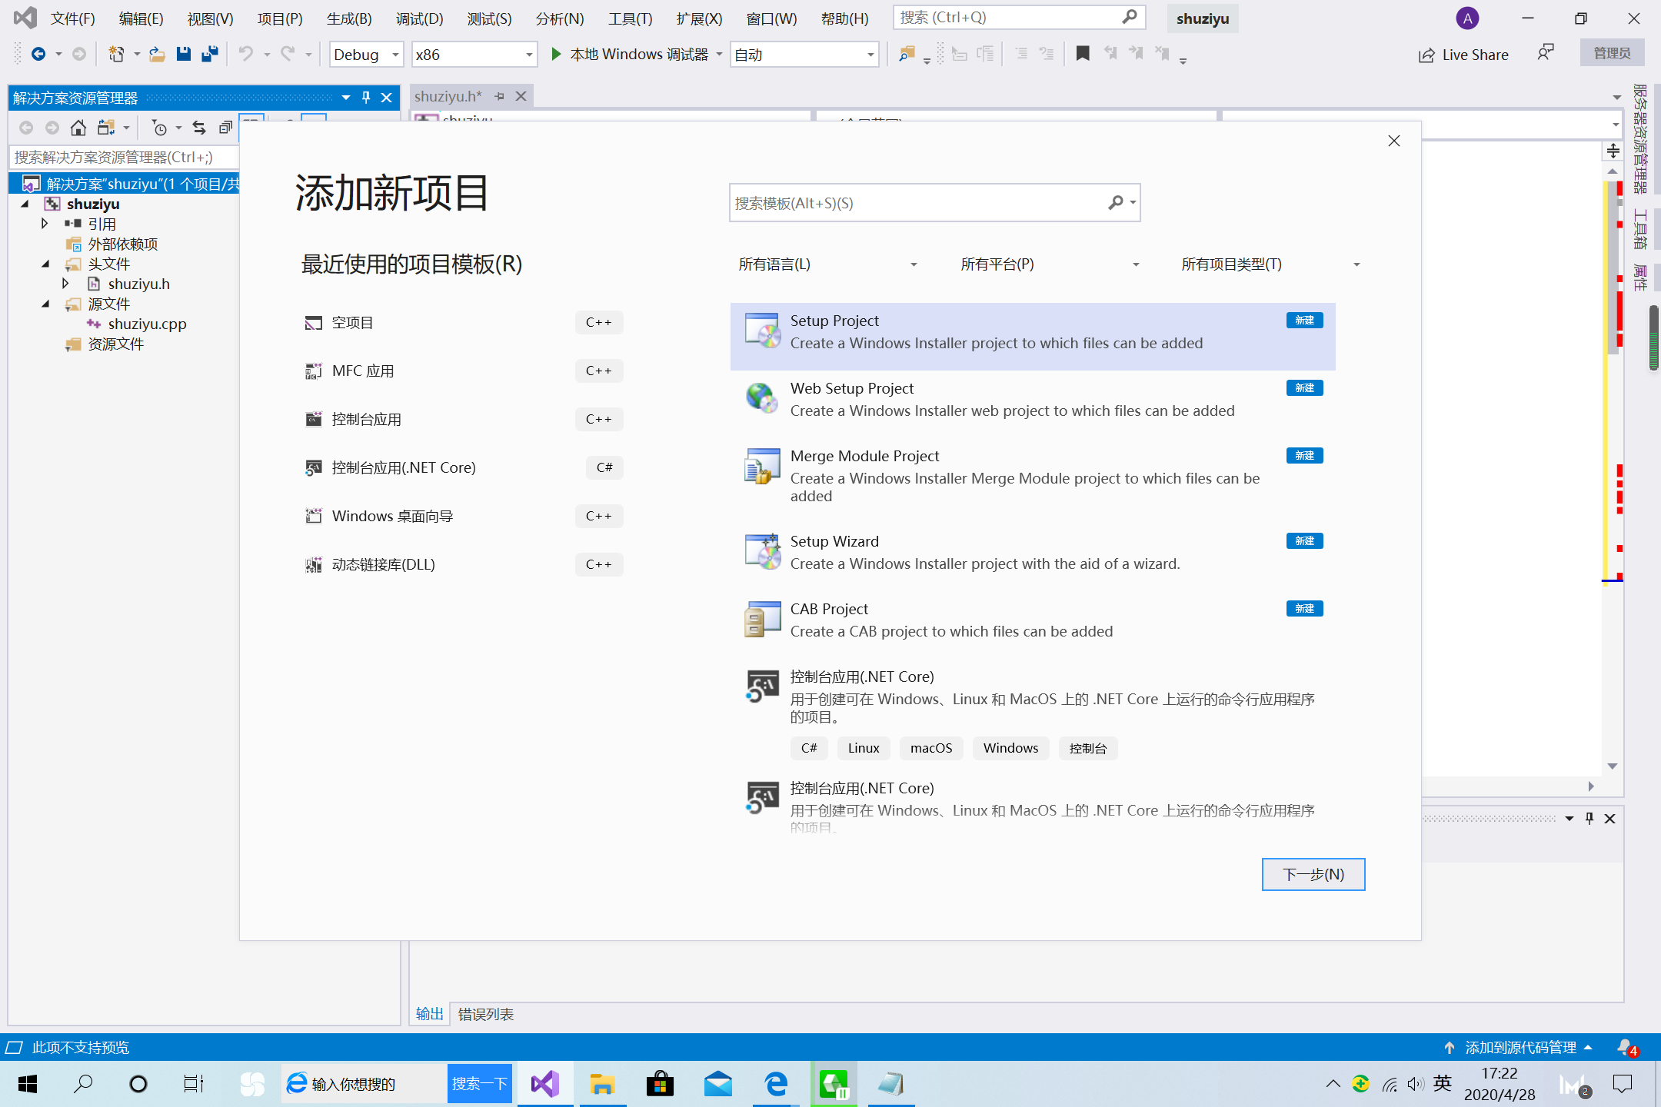Click the template search field

(x=917, y=203)
